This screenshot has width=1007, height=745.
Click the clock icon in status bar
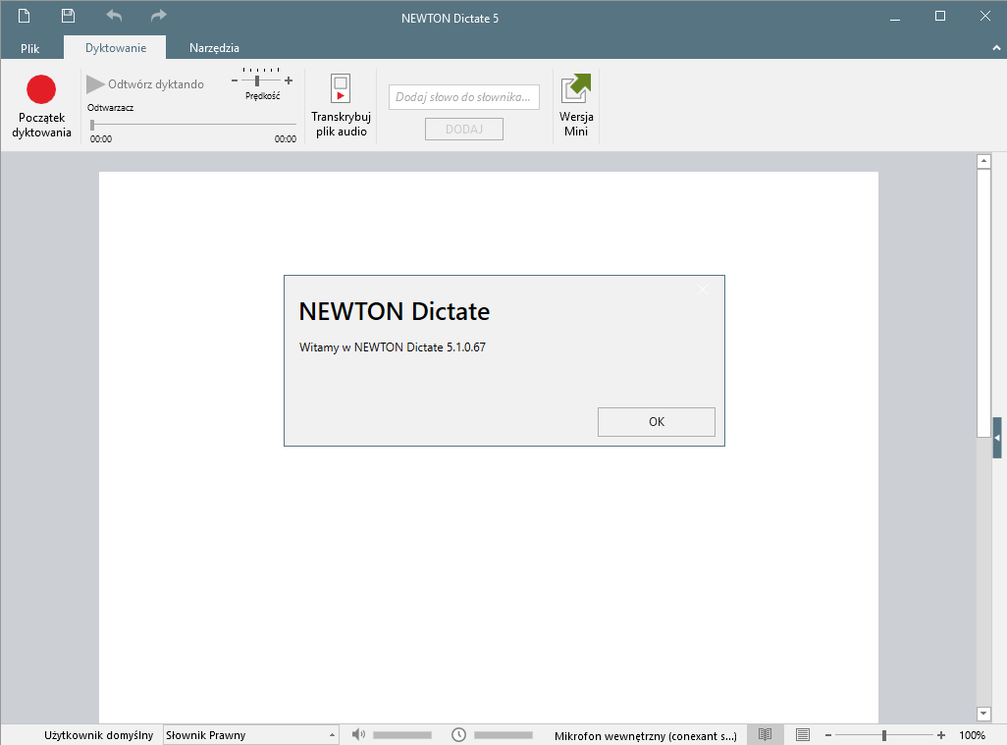pos(458,734)
